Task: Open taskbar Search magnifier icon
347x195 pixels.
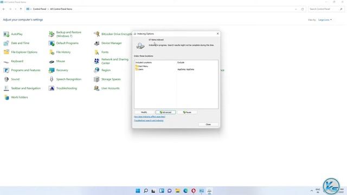Action: coord(146,191)
